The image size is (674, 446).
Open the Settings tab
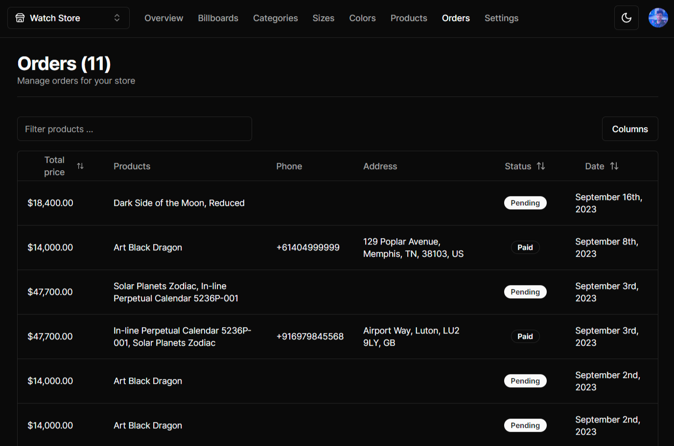[x=501, y=18]
